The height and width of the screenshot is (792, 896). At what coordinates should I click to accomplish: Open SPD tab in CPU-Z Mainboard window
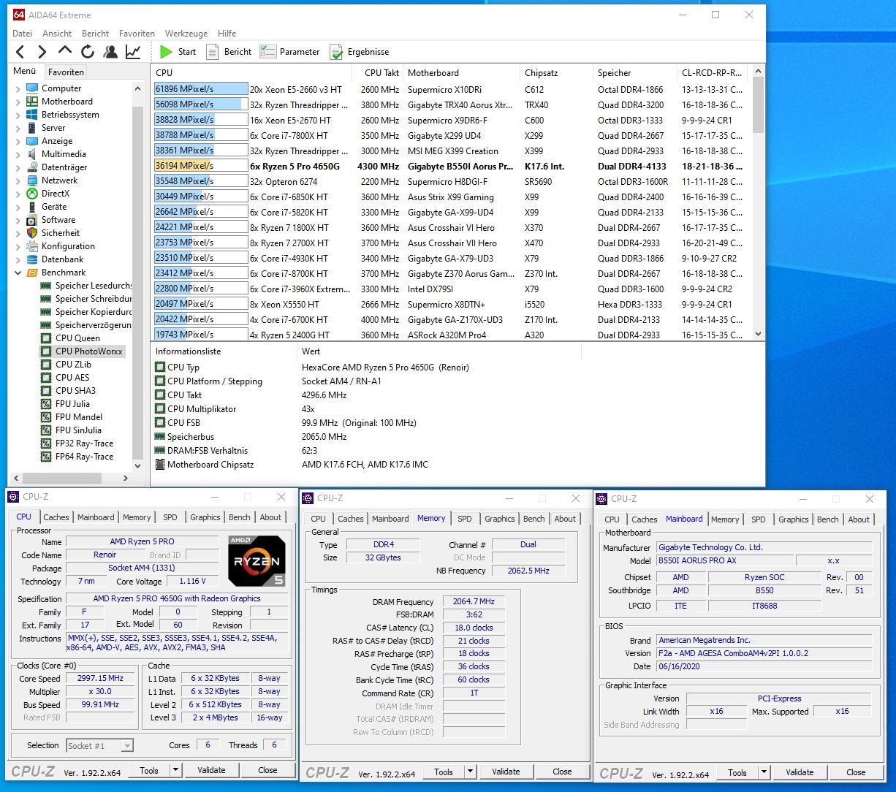pyautogui.click(x=759, y=519)
